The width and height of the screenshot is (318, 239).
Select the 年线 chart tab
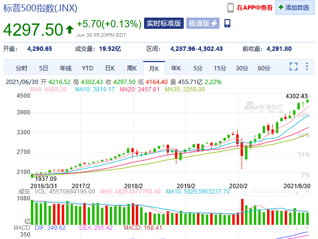coord(66,68)
